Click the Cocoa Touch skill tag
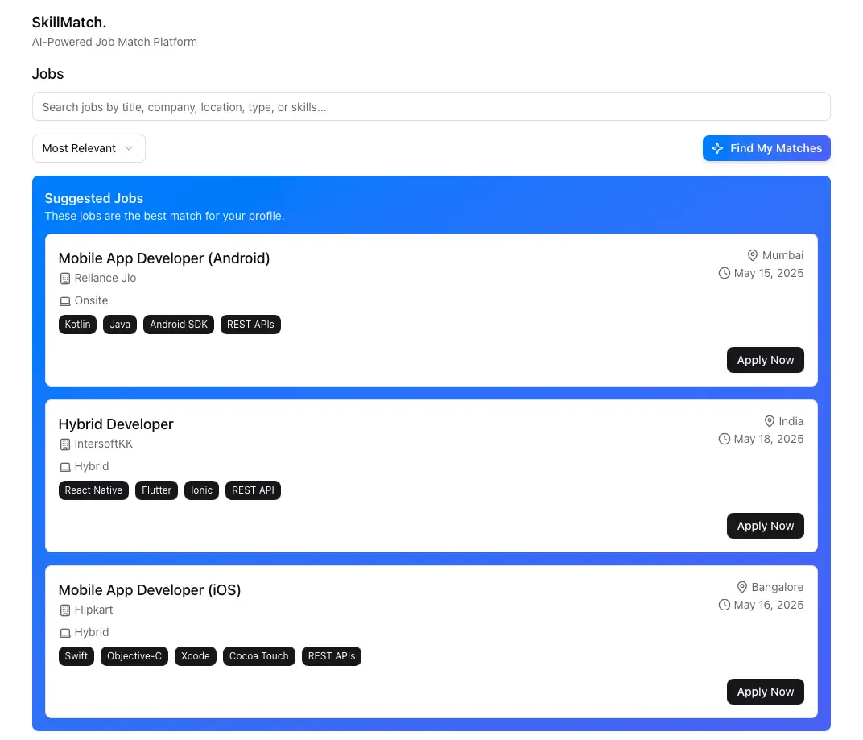 [x=258, y=656]
